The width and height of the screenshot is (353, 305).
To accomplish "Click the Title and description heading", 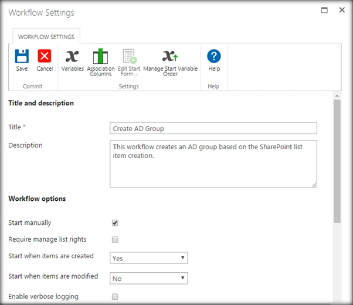I will [x=41, y=103].
